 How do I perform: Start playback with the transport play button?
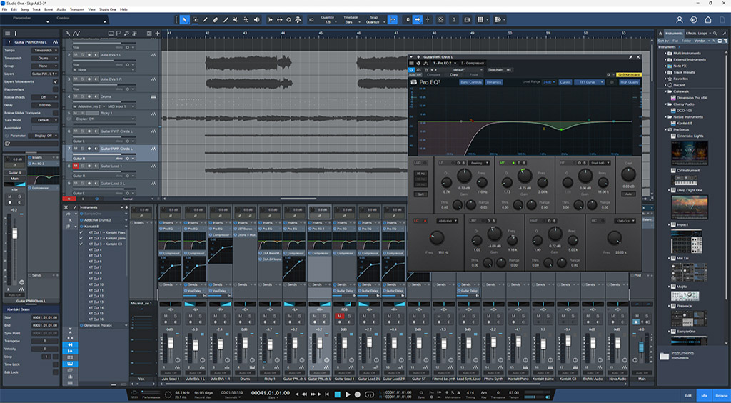pyautogui.click(x=348, y=394)
